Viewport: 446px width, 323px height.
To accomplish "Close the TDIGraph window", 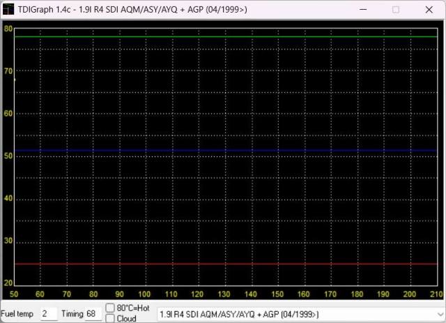I will tap(428, 10).
